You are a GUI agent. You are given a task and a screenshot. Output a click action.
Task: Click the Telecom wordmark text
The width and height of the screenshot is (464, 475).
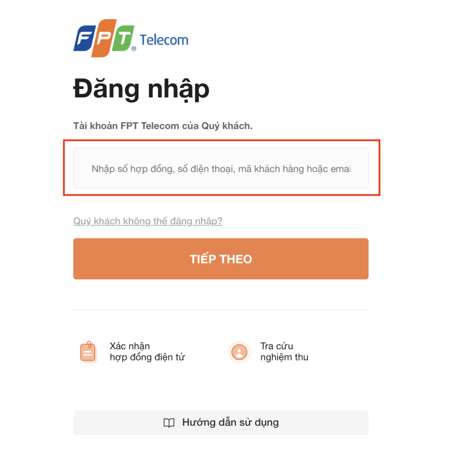tap(164, 40)
